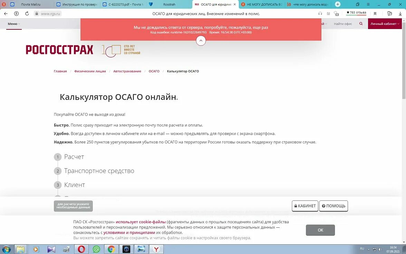
Task: Click the padlock site security icon
Action: coord(37,14)
